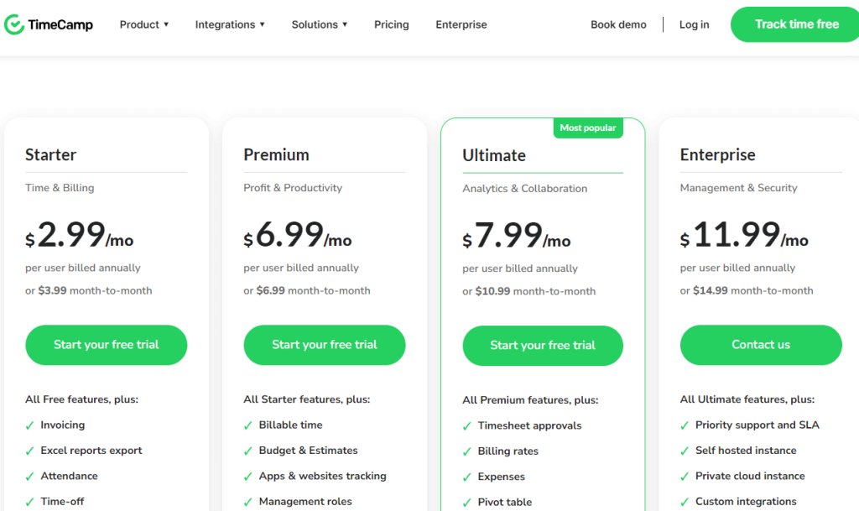Click the Log in link
Image resolution: width=859 pixels, height=511 pixels.
(694, 24)
